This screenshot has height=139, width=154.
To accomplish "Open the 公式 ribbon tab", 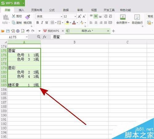I will tap(52, 10).
